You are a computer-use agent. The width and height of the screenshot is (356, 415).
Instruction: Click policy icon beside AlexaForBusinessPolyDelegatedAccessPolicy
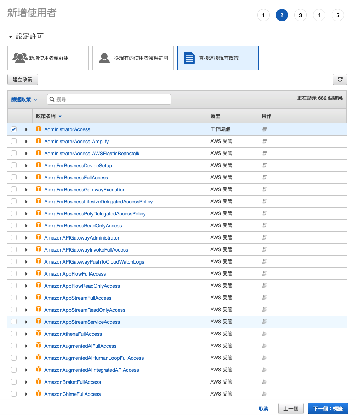click(x=39, y=213)
